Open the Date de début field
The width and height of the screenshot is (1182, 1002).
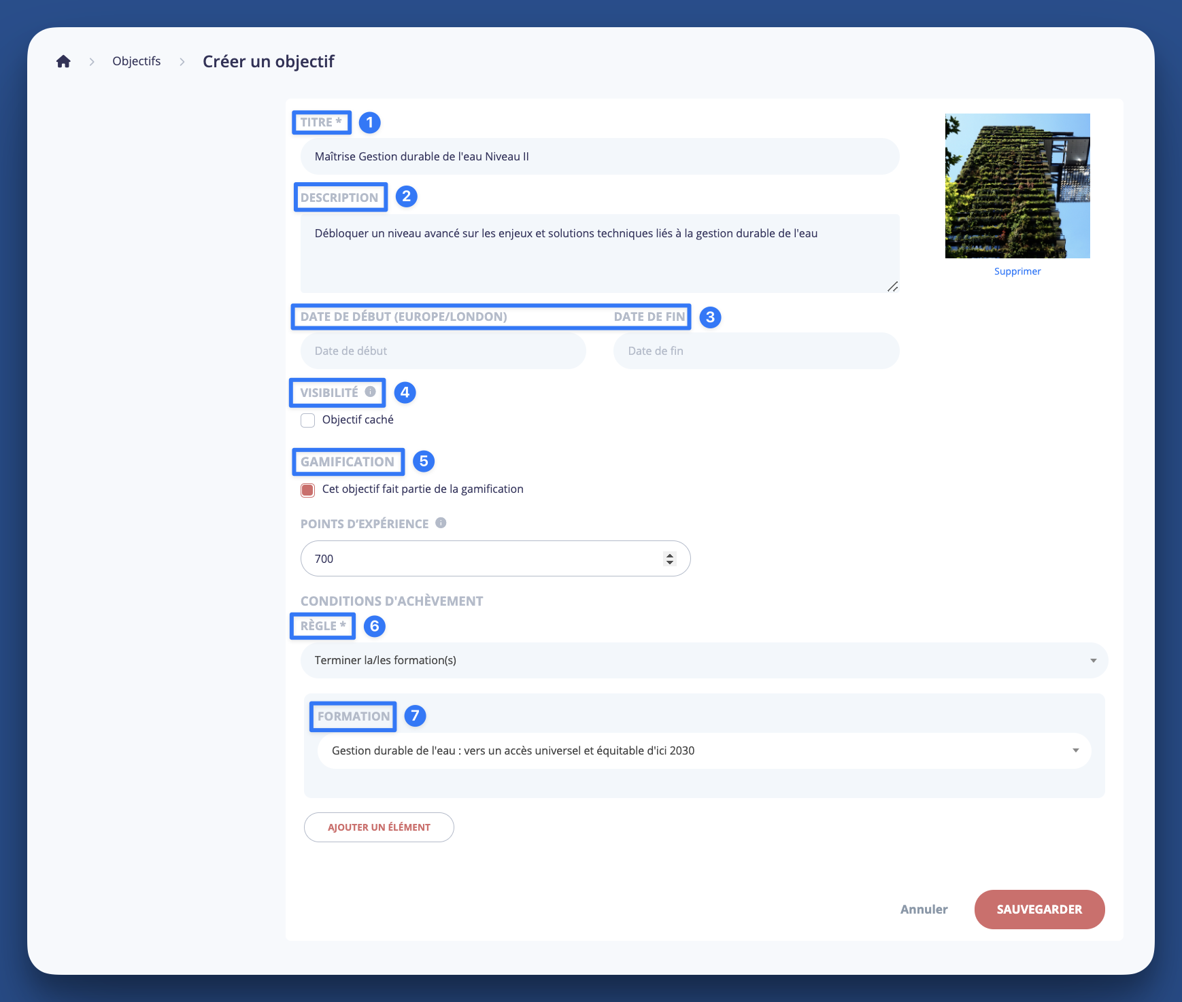[443, 351]
